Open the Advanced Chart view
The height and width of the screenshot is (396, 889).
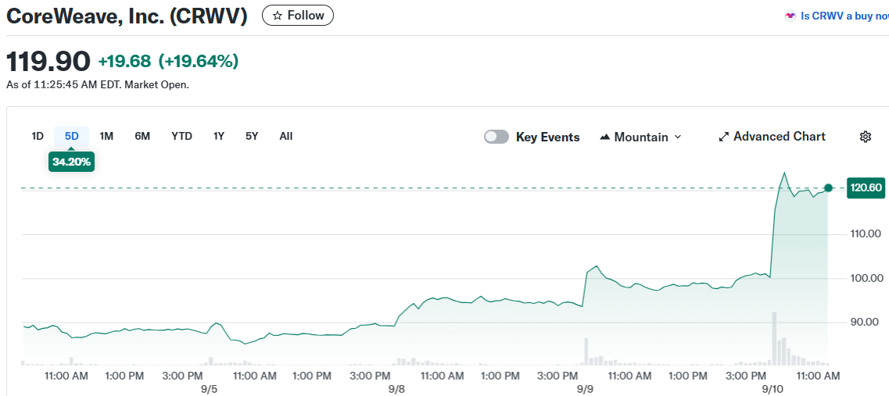tap(772, 137)
